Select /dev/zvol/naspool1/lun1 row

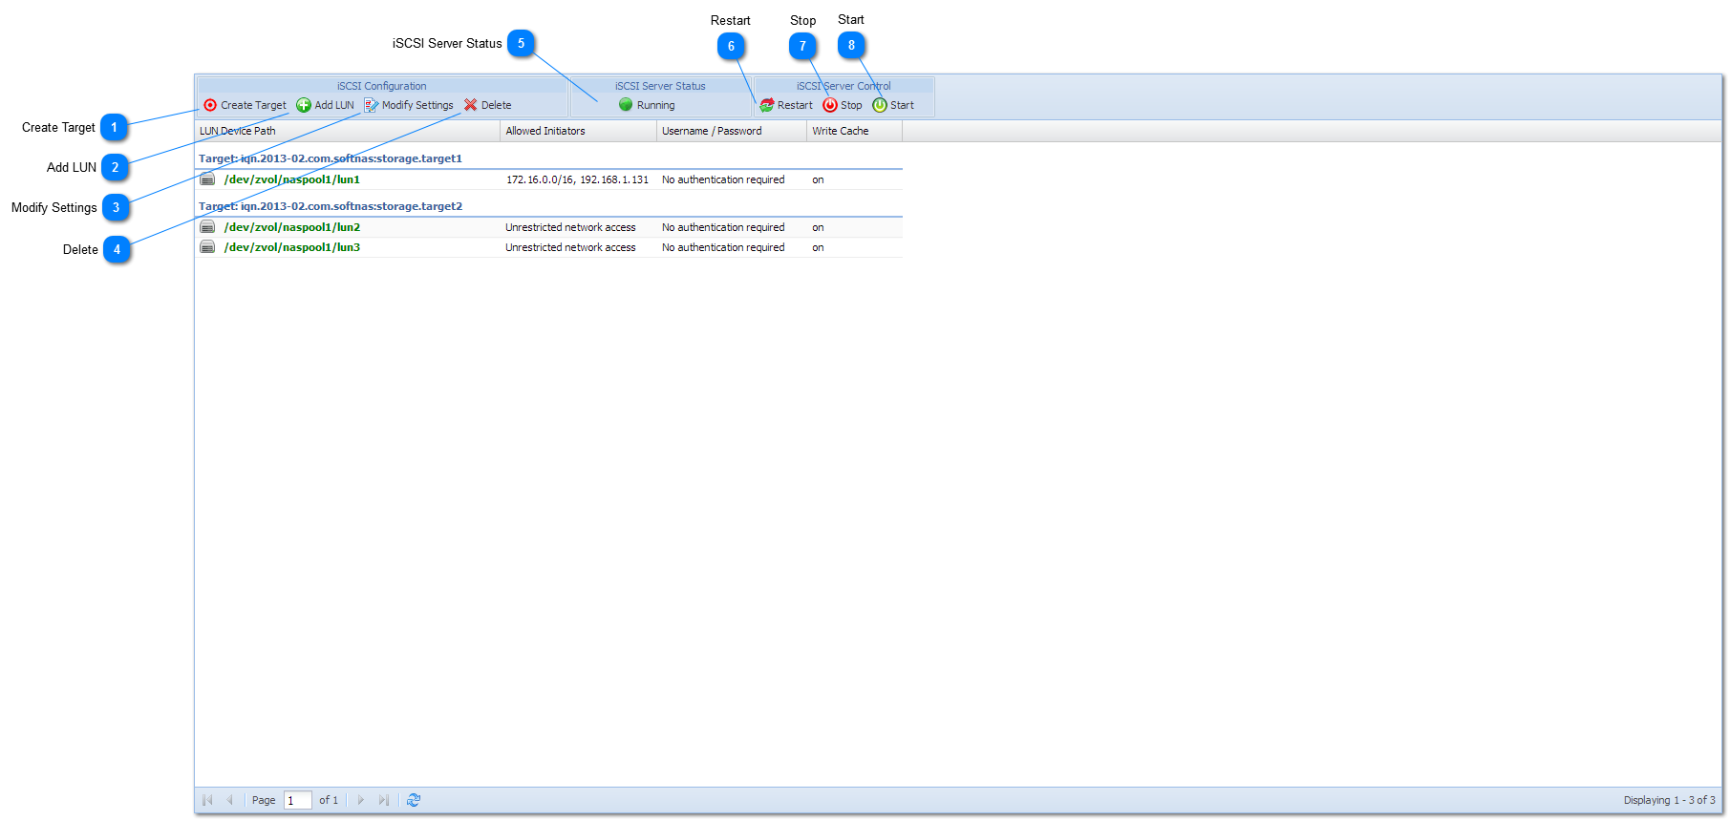pos(549,179)
